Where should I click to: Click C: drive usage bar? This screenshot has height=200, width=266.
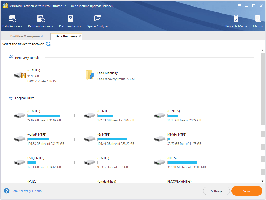tap(51, 116)
